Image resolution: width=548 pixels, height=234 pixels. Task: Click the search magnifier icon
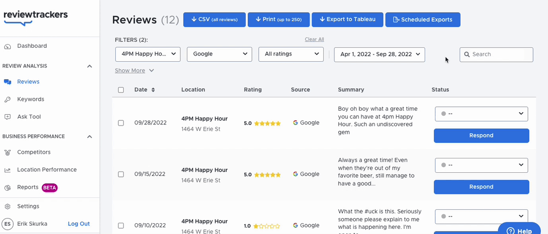pyautogui.click(x=467, y=55)
